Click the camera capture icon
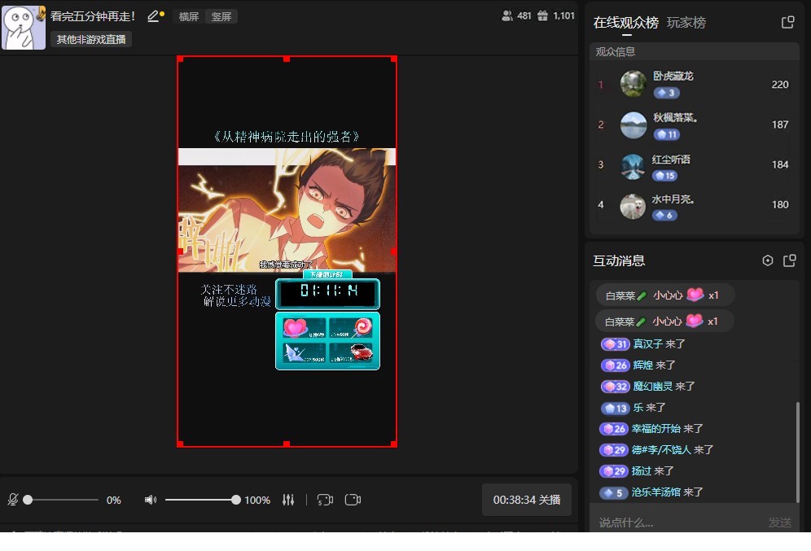The image size is (811, 551). pyautogui.click(x=353, y=500)
